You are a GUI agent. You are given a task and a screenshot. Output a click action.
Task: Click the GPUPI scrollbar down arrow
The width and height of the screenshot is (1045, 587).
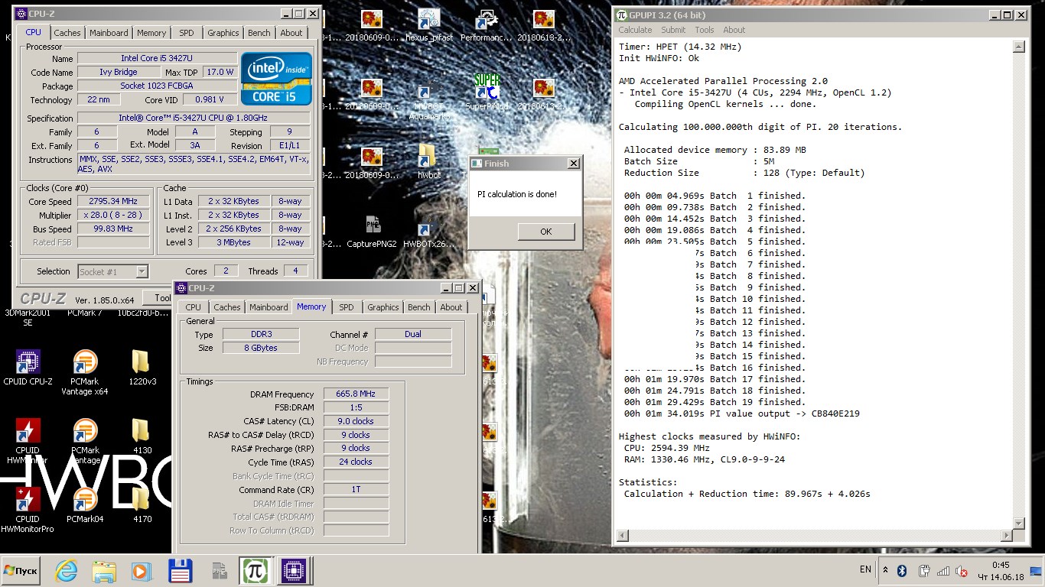(x=1018, y=524)
